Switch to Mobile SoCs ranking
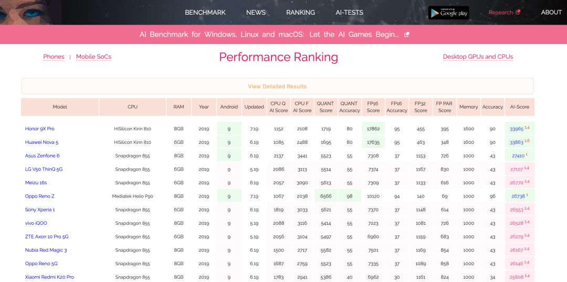This screenshot has height=282, width=567. tap(93, 57)
